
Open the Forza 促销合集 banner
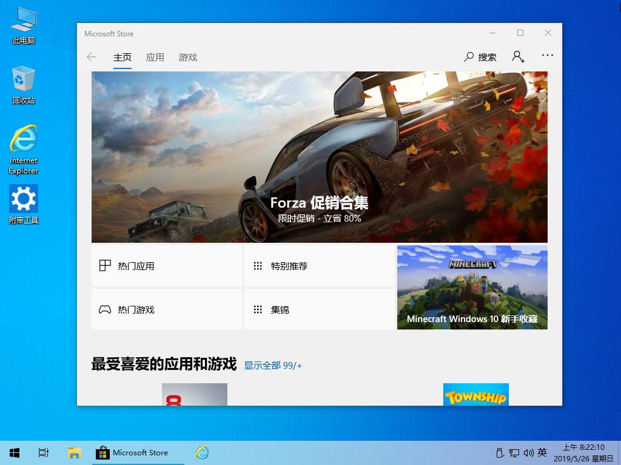pyautogui.click(x=319, y=157)
